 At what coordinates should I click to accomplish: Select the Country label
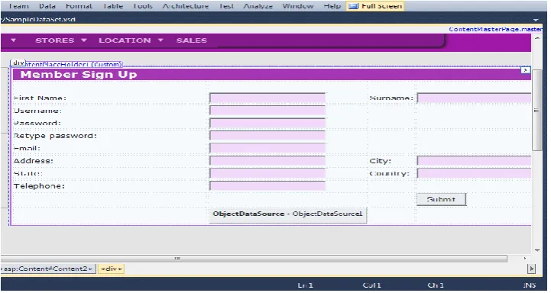(x=389, y=173)
